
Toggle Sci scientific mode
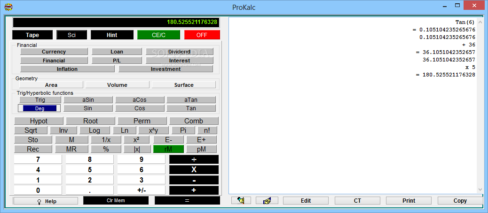tap(71, 35)
